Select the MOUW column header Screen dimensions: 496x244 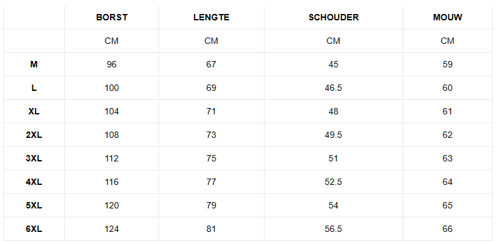448,17
